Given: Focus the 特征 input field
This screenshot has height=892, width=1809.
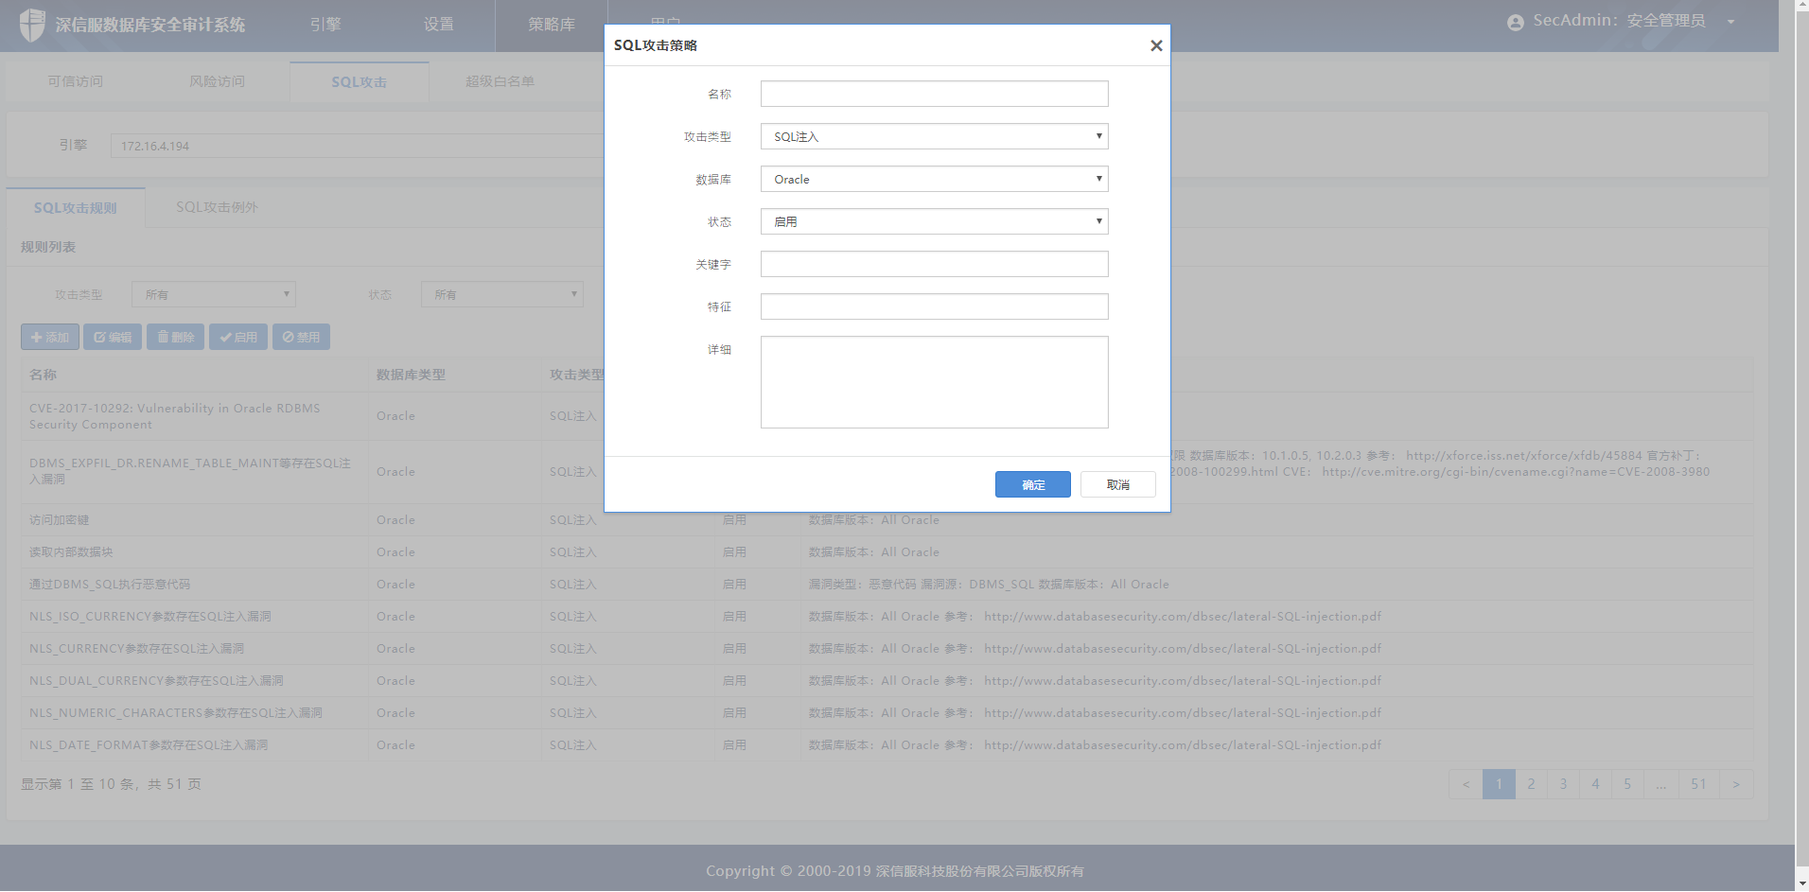Looking at the screenshot, I should 934,306.
